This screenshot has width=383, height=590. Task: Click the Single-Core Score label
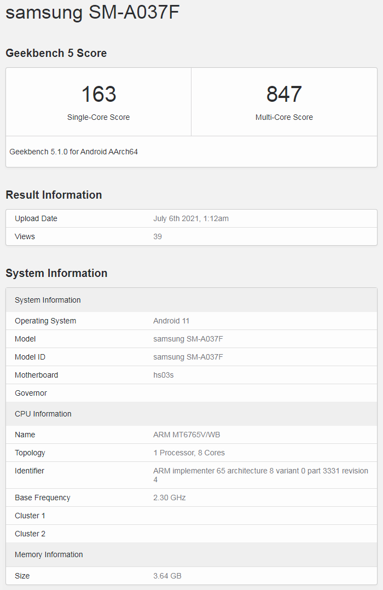pos(98,117)
